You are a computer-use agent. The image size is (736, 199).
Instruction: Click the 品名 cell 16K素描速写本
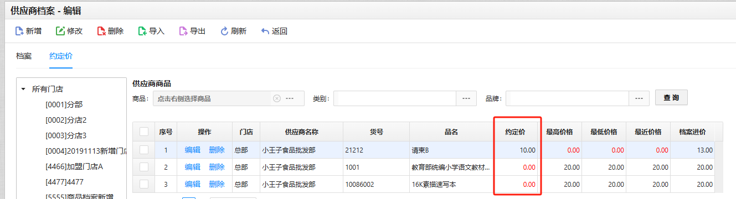tap(451, 184)
